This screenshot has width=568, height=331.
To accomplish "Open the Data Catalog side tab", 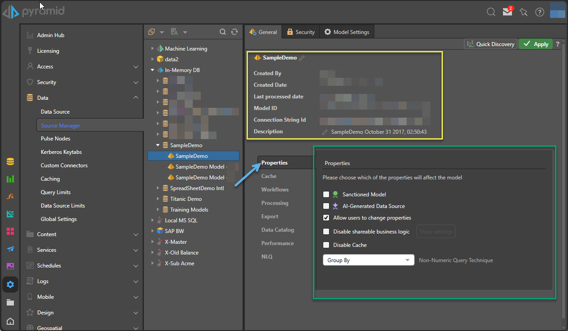I will pyautogui.click(x=277, y=230).
